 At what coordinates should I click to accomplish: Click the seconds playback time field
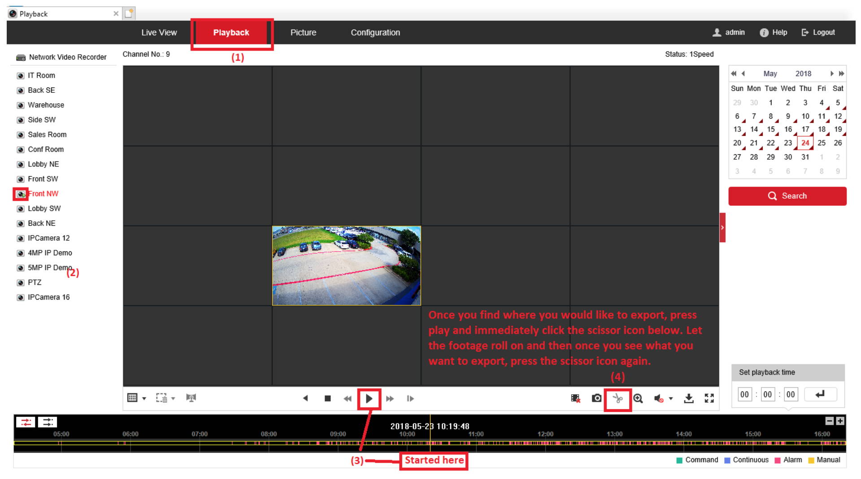(x=791, y=394)
